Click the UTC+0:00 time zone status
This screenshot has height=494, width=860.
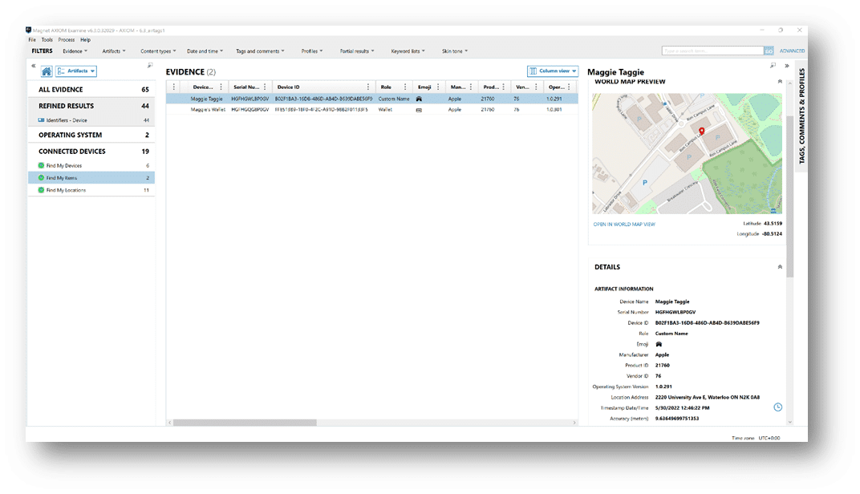pos(769,438)
